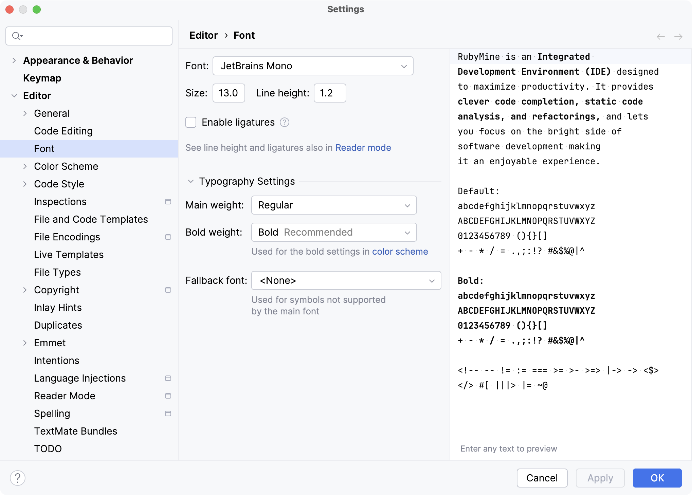
Task: Click the back navigation arrow
Action: (x=661, y=37)
